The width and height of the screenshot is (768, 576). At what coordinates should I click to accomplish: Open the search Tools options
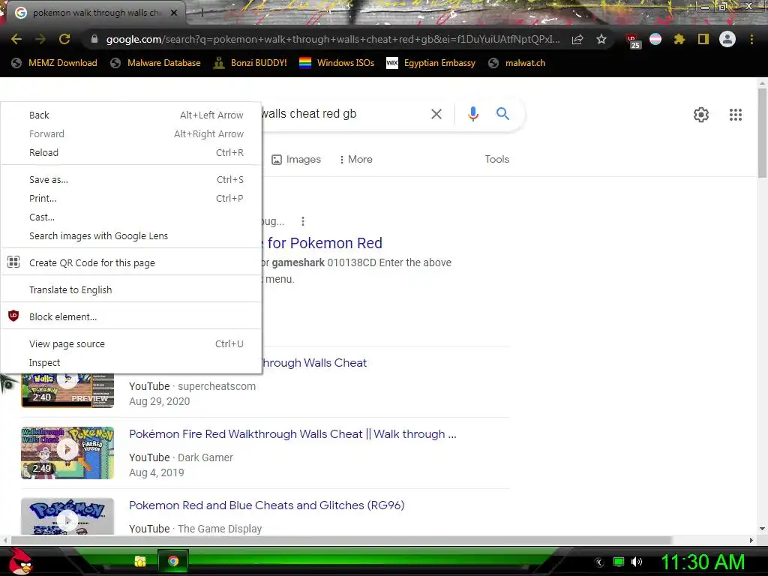496,159
